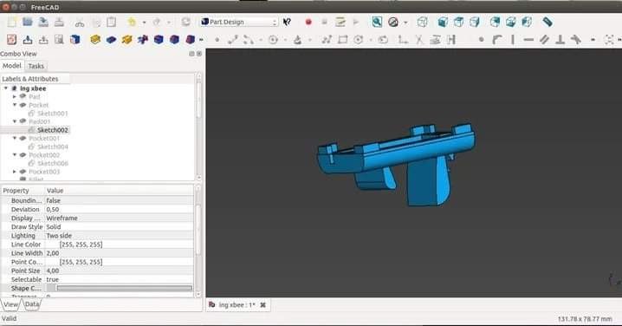Collapse the Pocket001 tree node
622x326 pixels.
[15, 138]
